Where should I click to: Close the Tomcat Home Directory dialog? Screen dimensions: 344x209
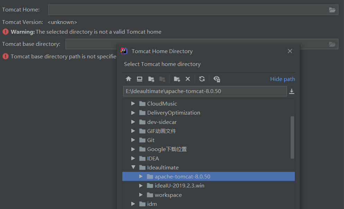point(290,51)
